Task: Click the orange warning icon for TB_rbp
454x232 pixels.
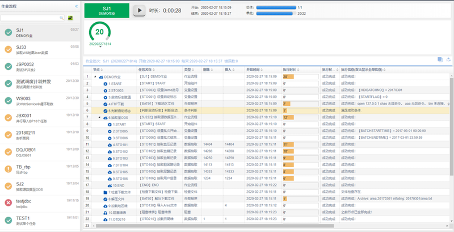Action: (9, 169)
